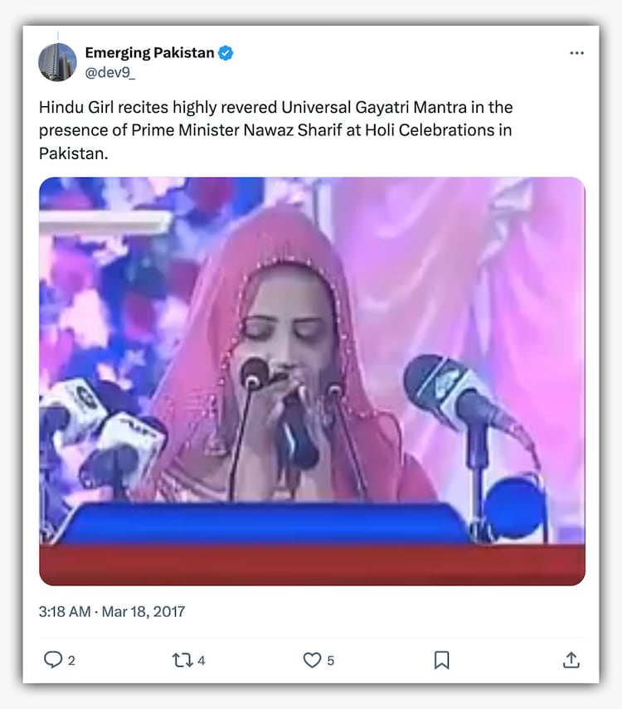The image size is (622, 709).
Task: Click the retweet count number 4
Action: pyautogui.click(x=202, y=661)
